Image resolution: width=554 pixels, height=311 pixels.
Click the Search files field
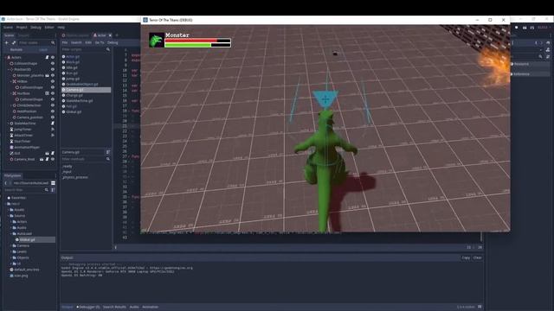[26, 190]
